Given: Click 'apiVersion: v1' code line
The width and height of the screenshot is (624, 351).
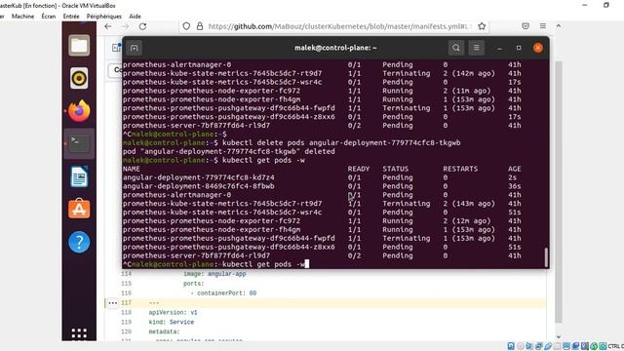Looking at the screenshot, I should coord(174,313).
